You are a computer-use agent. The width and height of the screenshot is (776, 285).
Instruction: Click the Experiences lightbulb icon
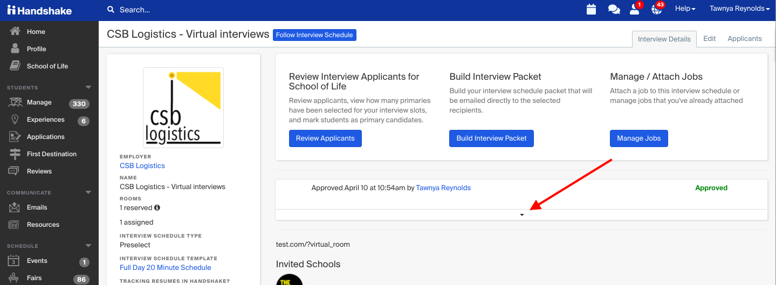click(x=15, y=120)
